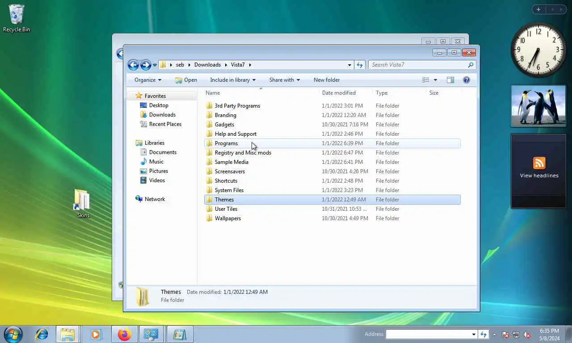The height and width of the screenshot is (343, 572).
Task: Open the Explorer help question mark icon
Action: tap(467, 80)
